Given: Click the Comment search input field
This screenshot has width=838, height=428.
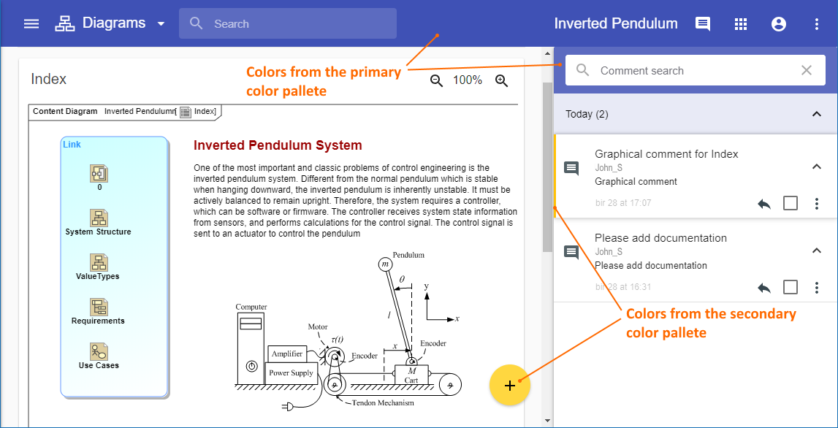Looking at the screenshot, I should click(x=696, y=71).
